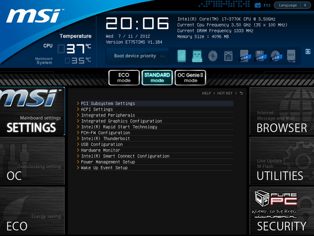
Task: Click the date Wed 7 / 11 / 2012
Action: click(x=128, y=36)
